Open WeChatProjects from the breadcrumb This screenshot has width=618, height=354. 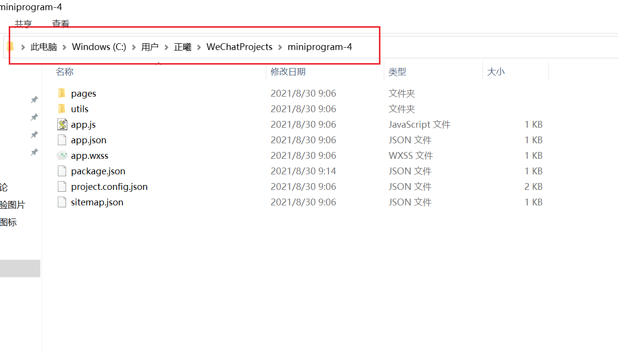pos(239,47)
